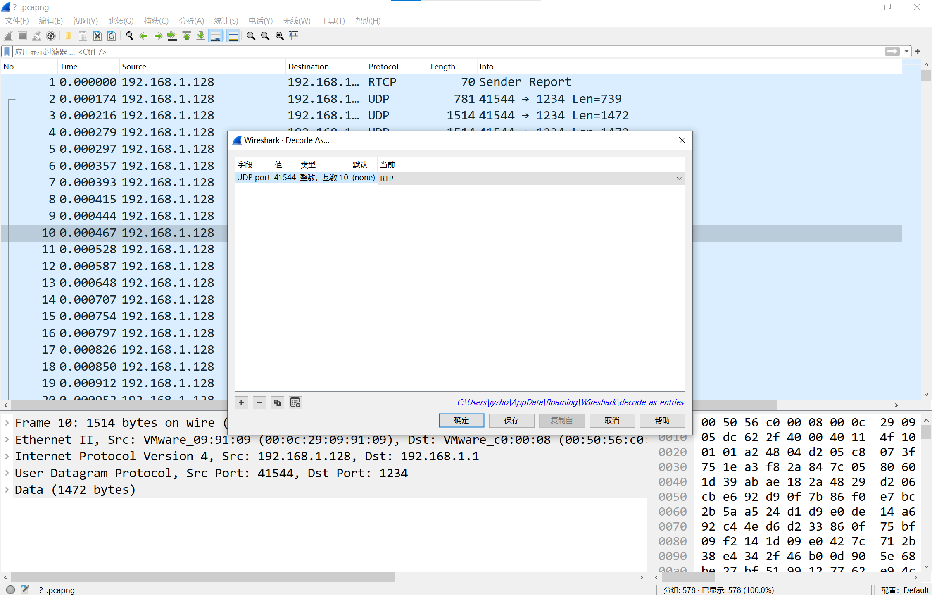Click the 保存 button in dialog
932x595 pixels.
click(511, 421)
